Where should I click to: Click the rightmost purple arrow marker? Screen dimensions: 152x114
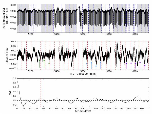145,66
